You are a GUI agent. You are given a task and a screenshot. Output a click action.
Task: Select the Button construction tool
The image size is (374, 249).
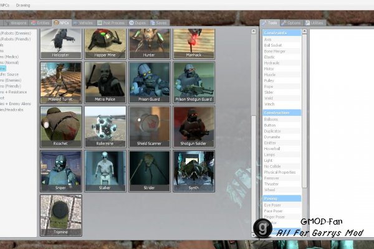point(282,125)
